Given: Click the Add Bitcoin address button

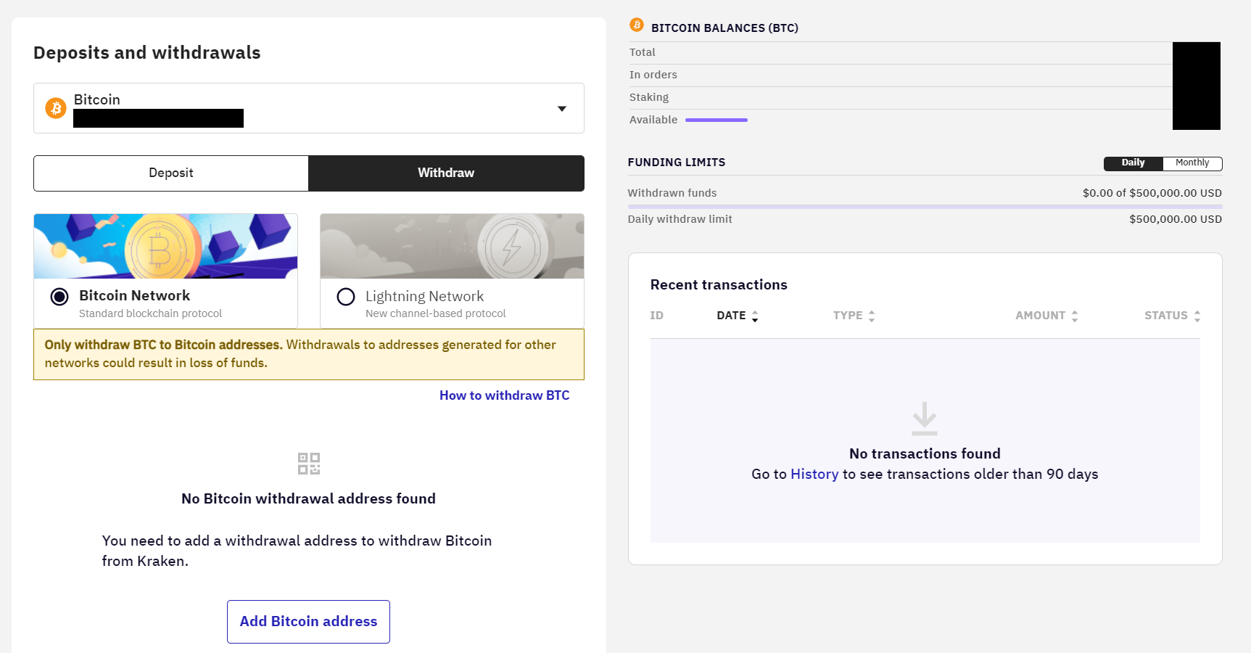Looking at the screenshot, I should (308, 622).
